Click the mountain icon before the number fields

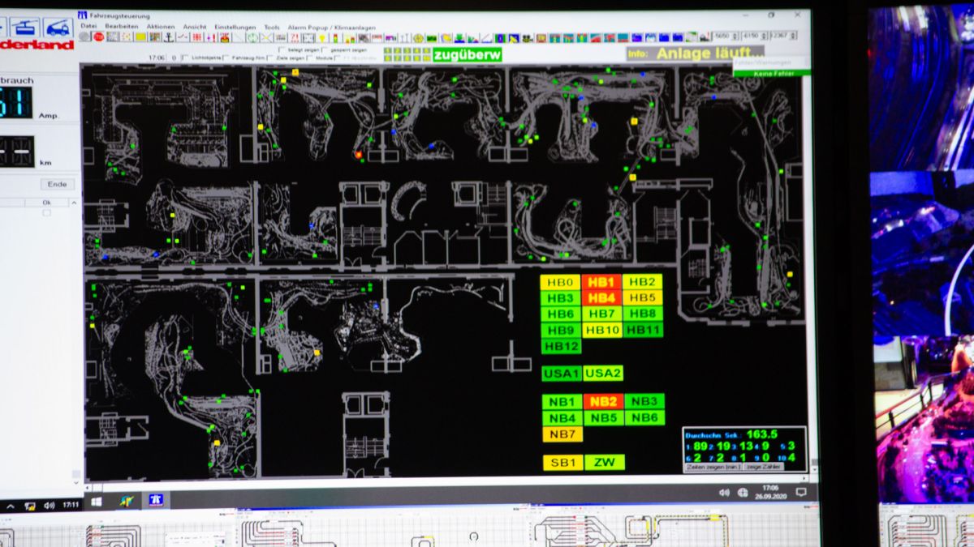tap(705, 36)
